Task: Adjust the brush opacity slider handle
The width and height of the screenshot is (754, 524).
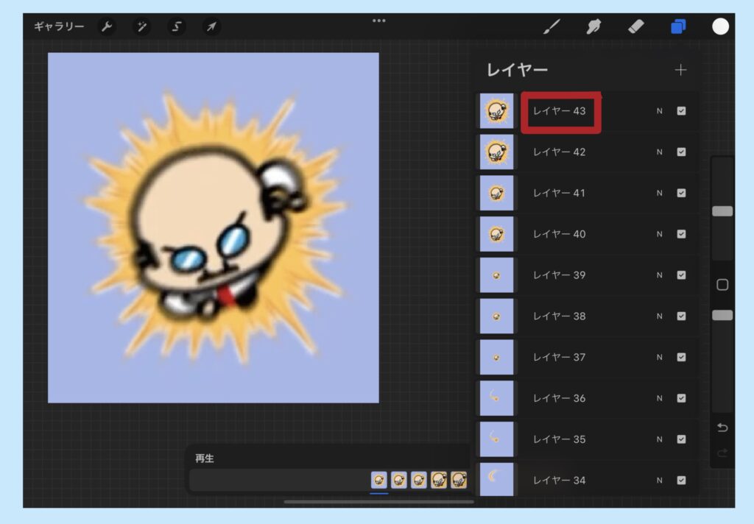Action: coord(722,316)
